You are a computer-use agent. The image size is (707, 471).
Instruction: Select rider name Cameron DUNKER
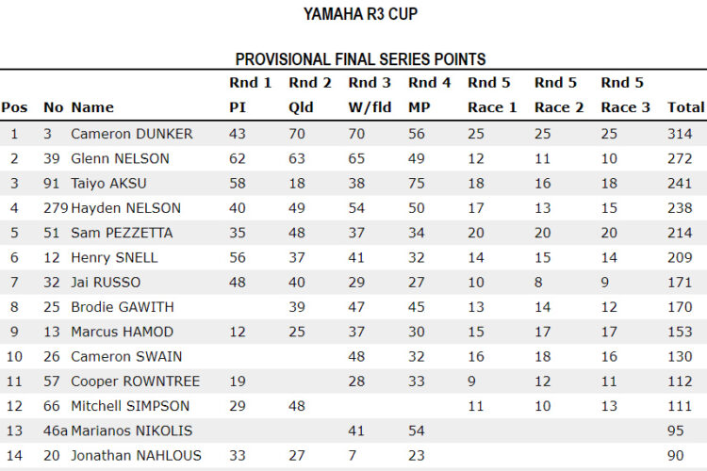tap(132, 134)
